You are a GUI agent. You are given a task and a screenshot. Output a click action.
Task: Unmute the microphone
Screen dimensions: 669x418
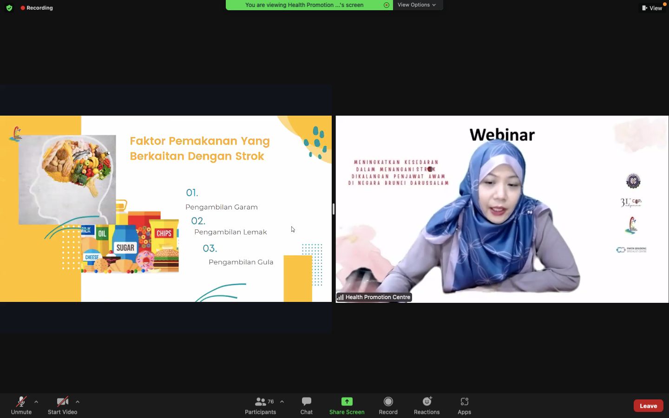pyautogui.click(x=21, y=405)
